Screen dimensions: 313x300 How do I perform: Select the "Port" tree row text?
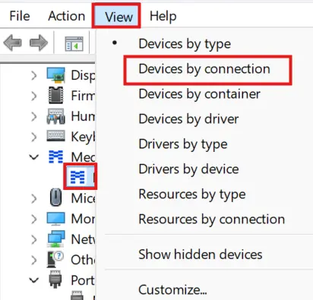[x=83, y=280]
